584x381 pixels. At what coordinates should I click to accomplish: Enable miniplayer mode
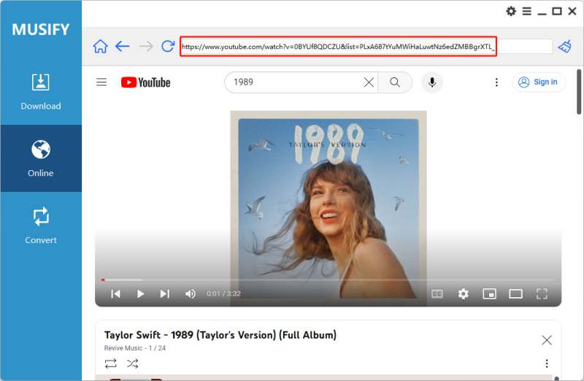click(x=489, y=294)
